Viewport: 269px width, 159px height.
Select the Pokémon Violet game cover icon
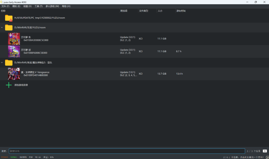[x=14, y=51]
